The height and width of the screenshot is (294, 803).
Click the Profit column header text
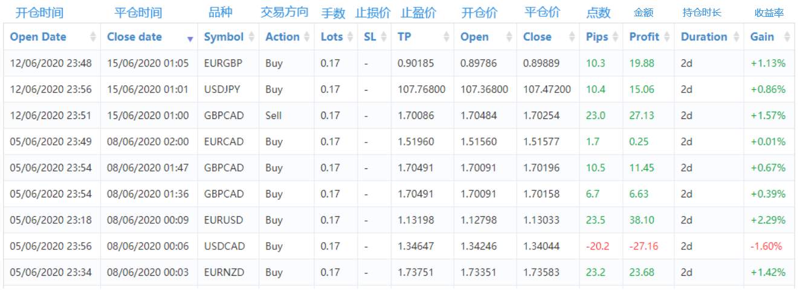(x=644, y=37)
